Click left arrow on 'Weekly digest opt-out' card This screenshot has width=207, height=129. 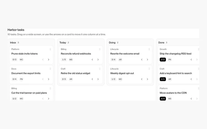coord(142,79)
